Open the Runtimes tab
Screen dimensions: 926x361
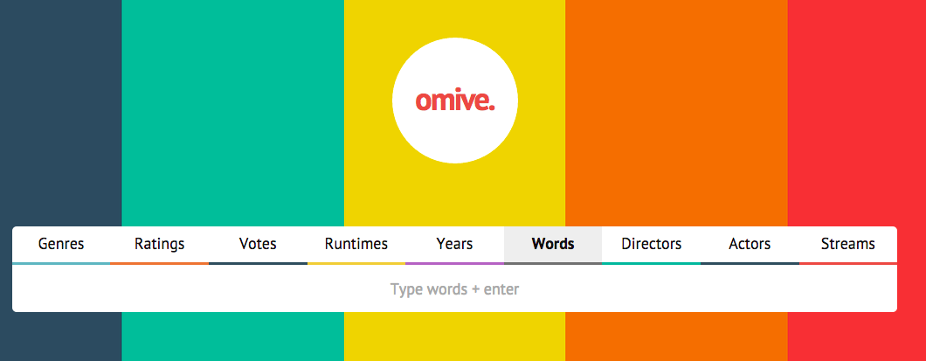click(356, 245)
